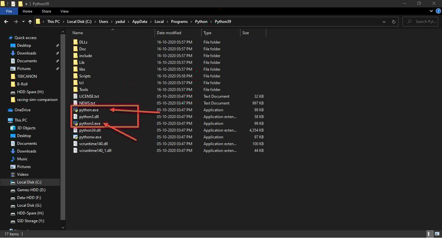
Task: Refresh the current folder view
Action: pyautogui.click(x=393, y=22)
